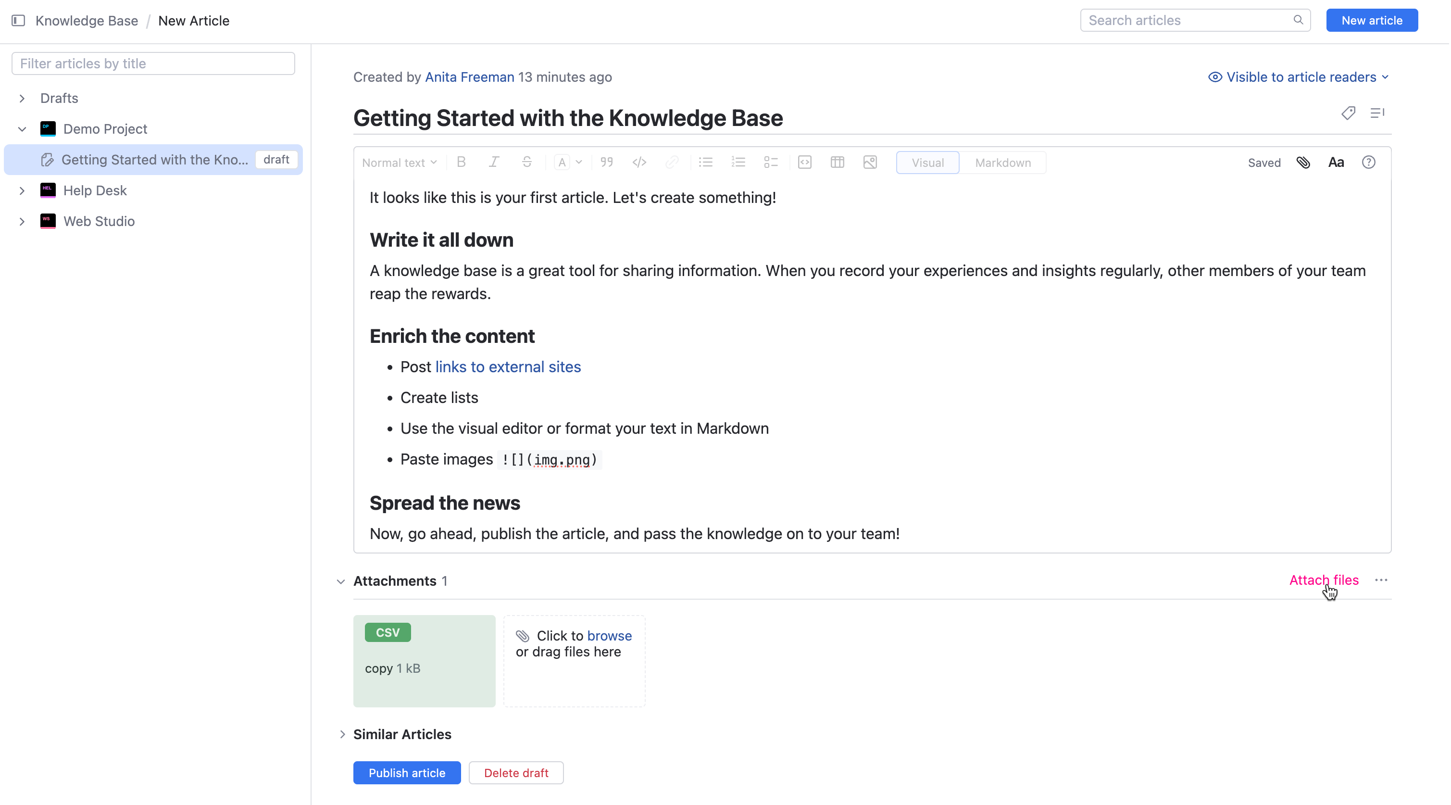Click the tag icon beside article title
1451x805 pixels.
(1348, 113)
